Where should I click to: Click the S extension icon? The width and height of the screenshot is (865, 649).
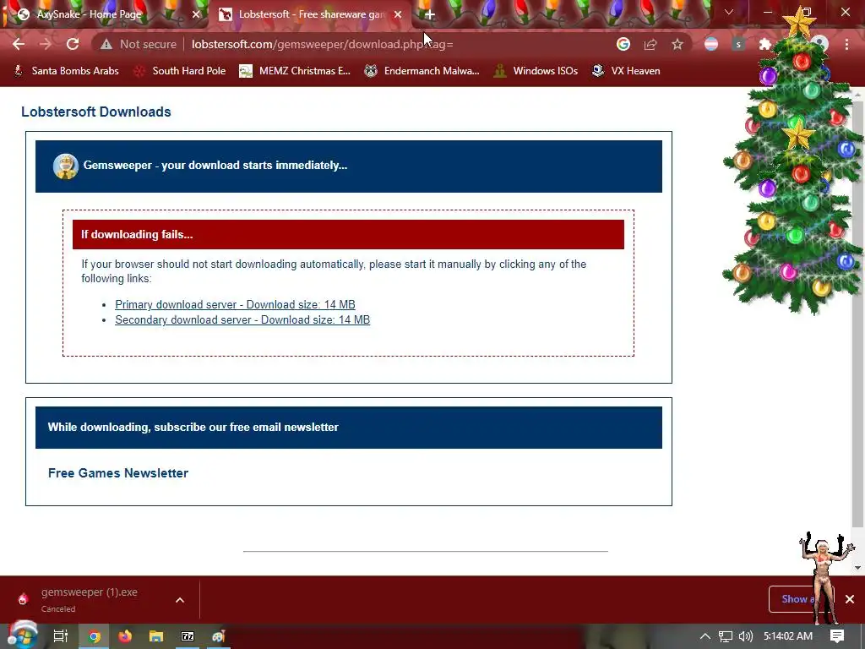(x=738, y=44)
